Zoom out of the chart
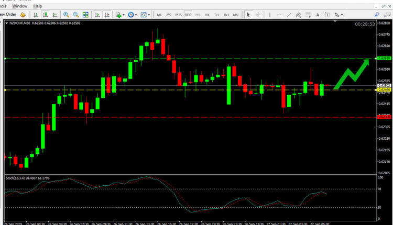This screenshot has width=393, height=225. [x=75, y=15]
